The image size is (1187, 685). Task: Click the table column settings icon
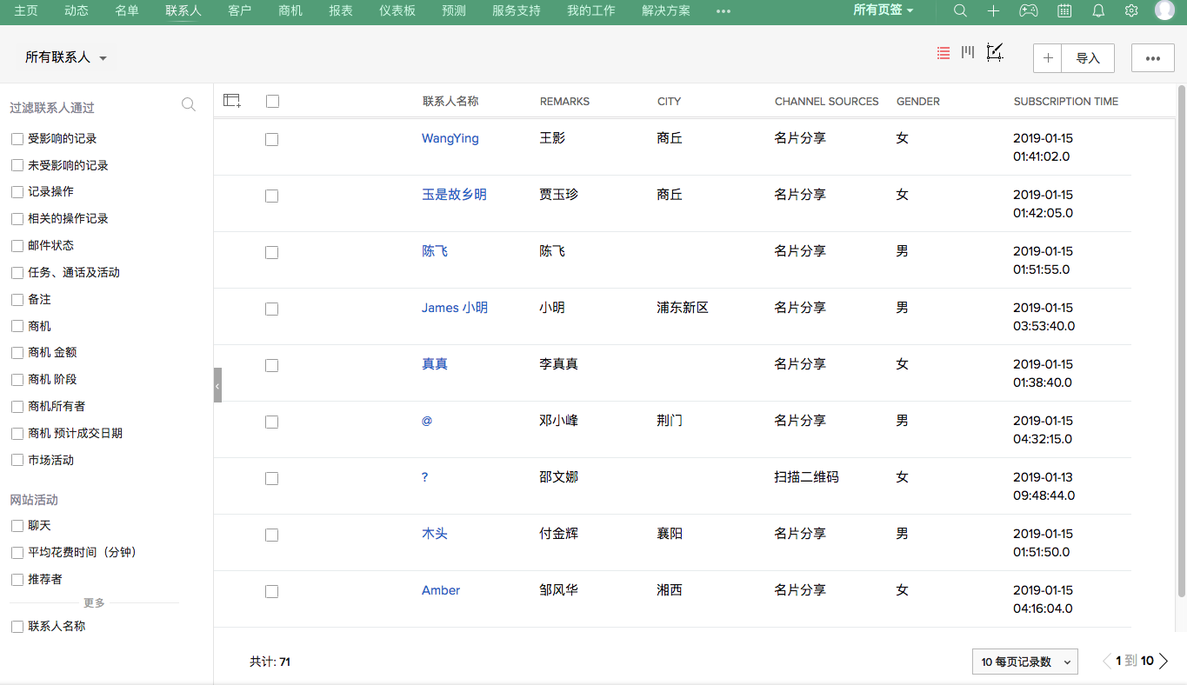(x=231, y=100)
